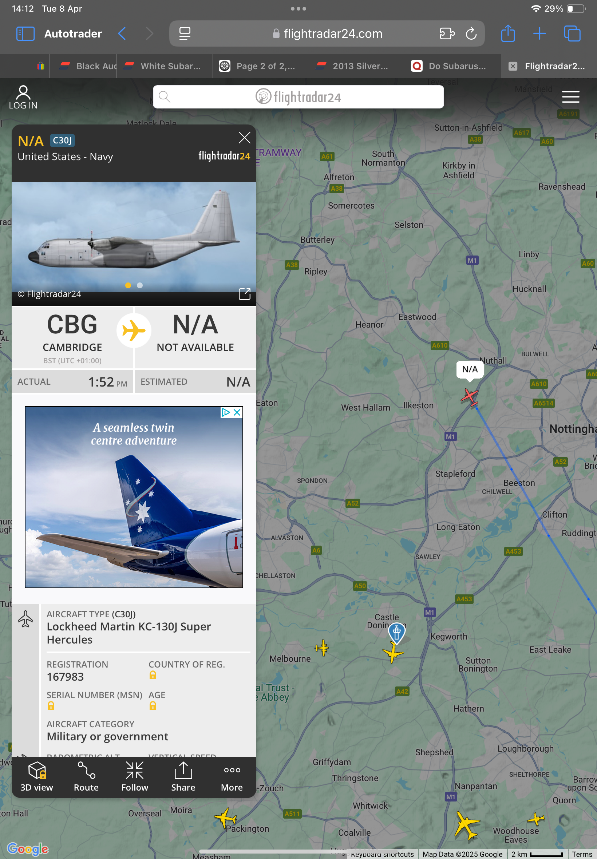Reload the flightradar24 page
Viewport: 597px width, 859px height.
tap(471, 33)
